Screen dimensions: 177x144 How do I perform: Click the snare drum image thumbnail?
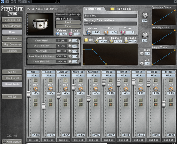coord(40,24)
